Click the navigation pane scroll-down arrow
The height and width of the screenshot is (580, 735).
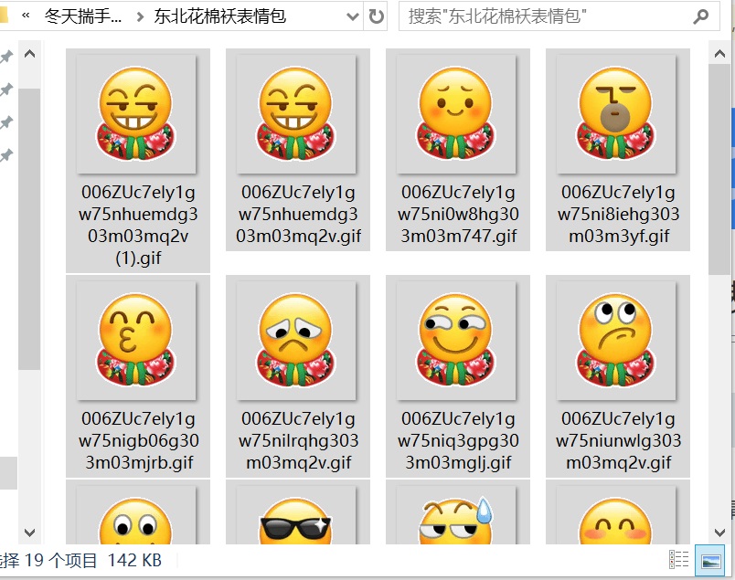coord(29,533)
